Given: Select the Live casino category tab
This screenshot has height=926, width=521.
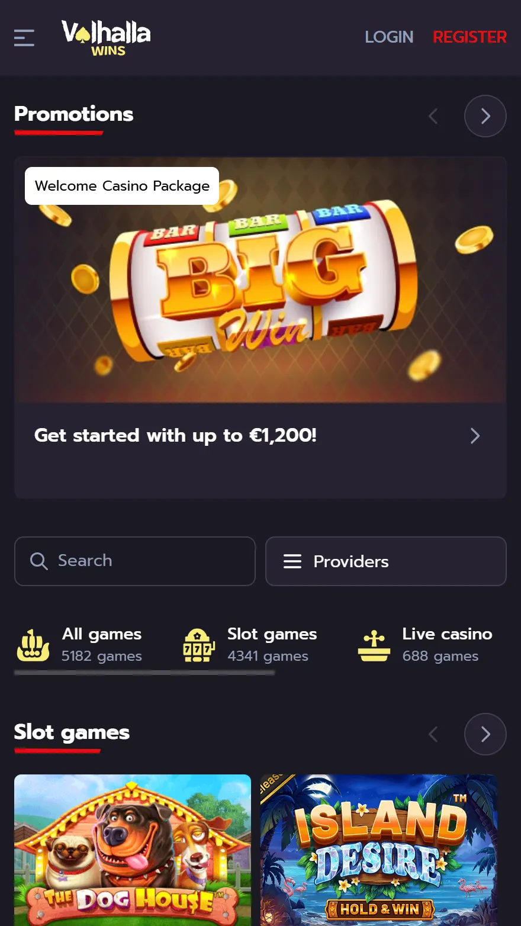Looking at the screenshot, I should pyautogui.click(x=425, y=645).
